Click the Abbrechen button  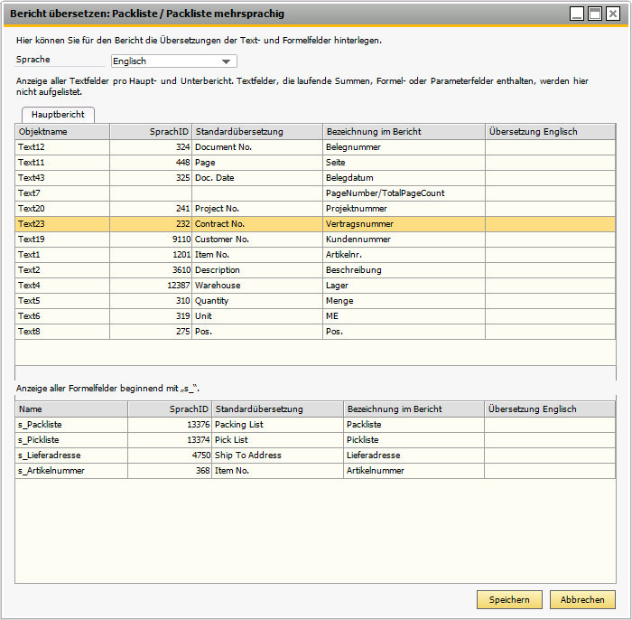[582, 600]
